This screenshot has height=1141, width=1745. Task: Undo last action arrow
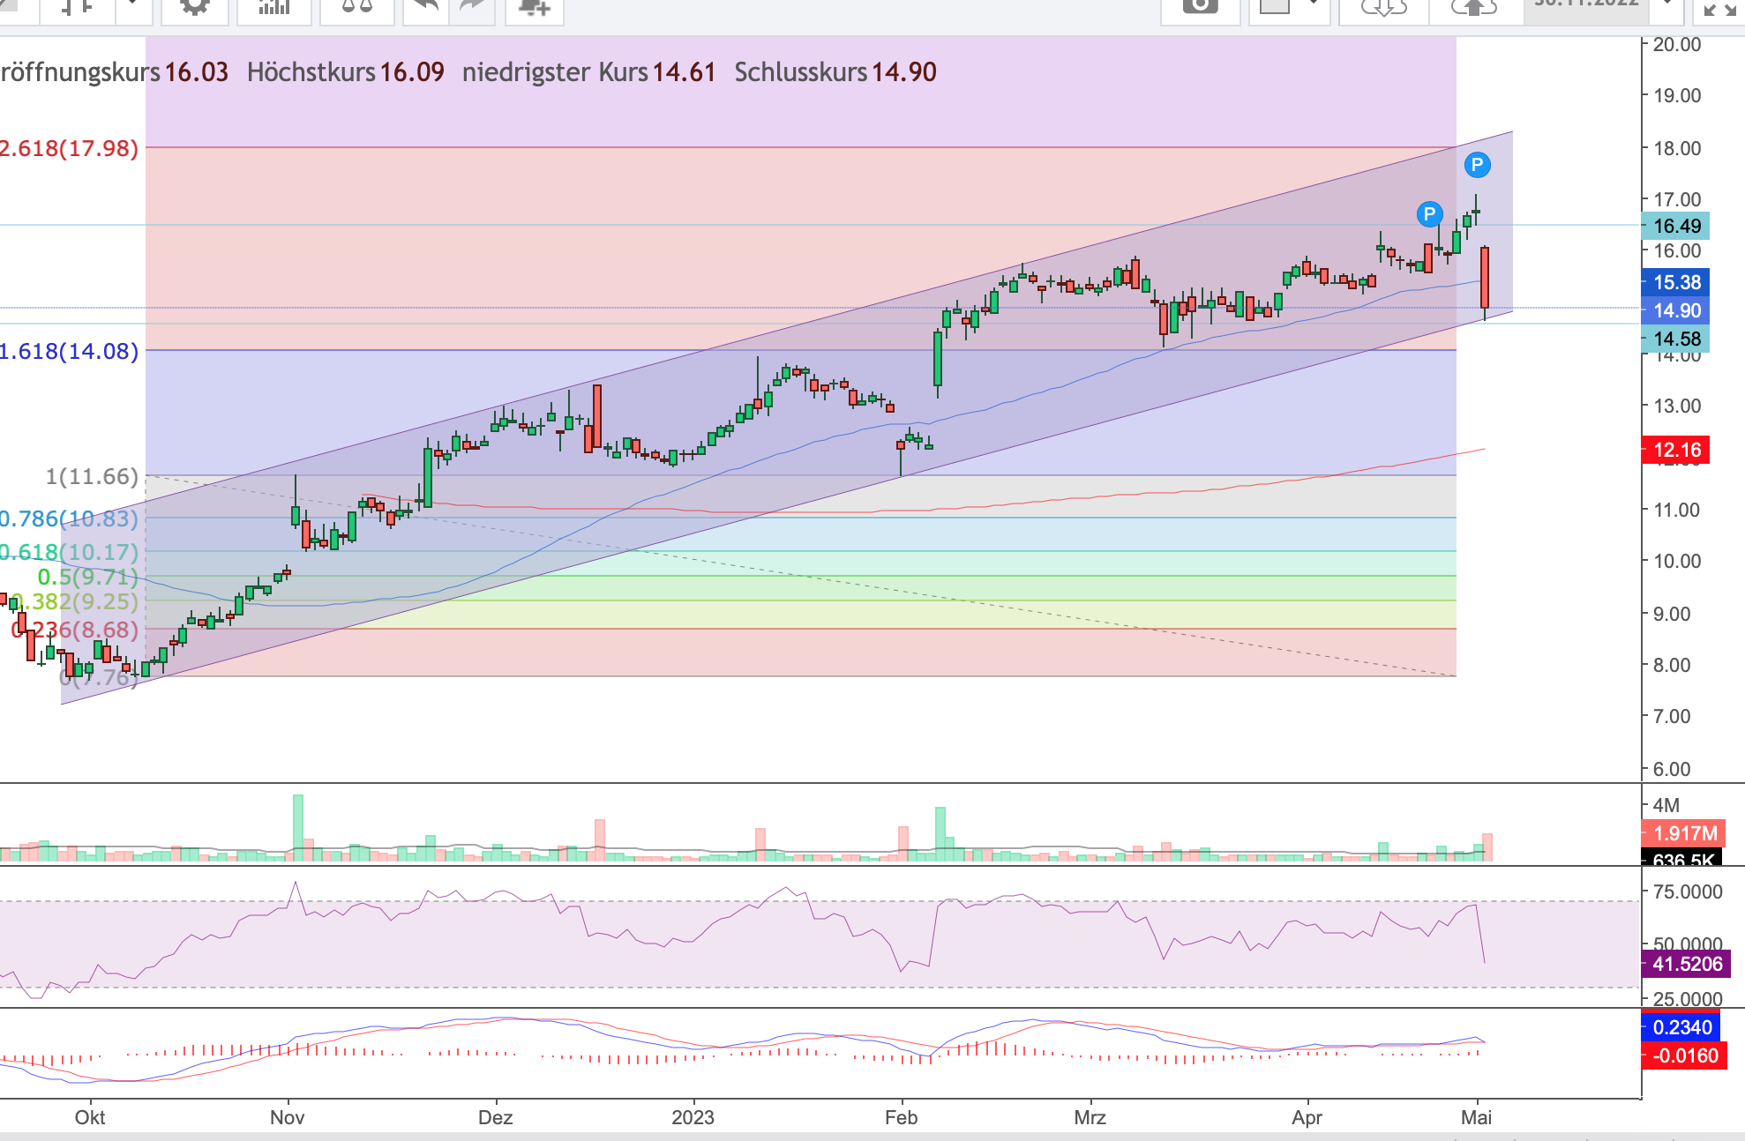coord(425,7)
